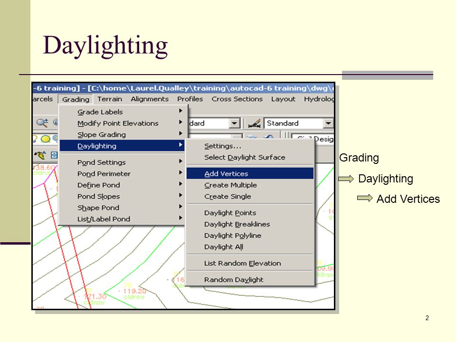Image resolution: width=456 pixels, height=342 pixels.
Task: Open the Layout menu
Action: click(x=283, y=99)
